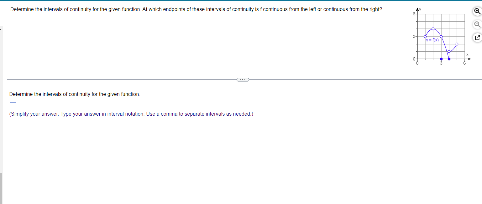Click the y = f(x) label on the graph
The width and height of the screenshot is (482, 204).
point(432,40)
